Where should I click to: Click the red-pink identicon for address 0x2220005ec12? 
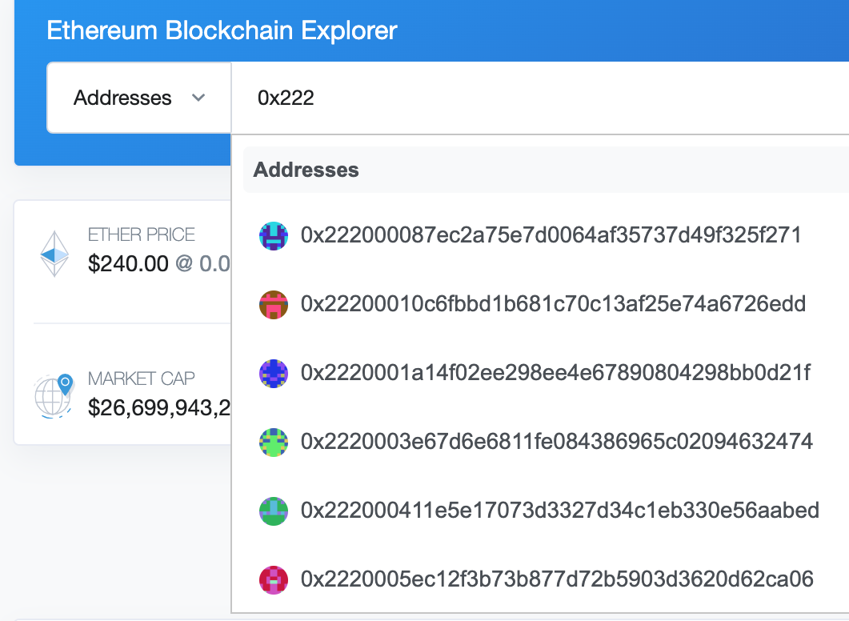click(274, 579)
